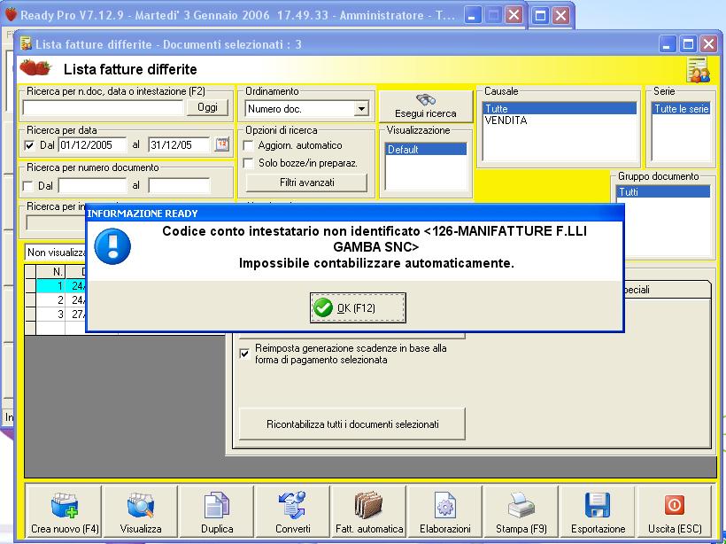Toggle the Ricerca per data Dal checkbox
The width and height of the screenshot is (726, 544).
click(29, 145)
